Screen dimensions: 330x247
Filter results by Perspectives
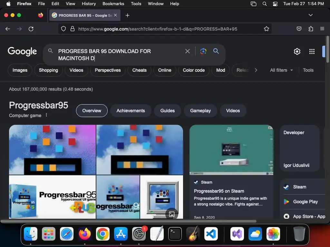coord(108,70)
